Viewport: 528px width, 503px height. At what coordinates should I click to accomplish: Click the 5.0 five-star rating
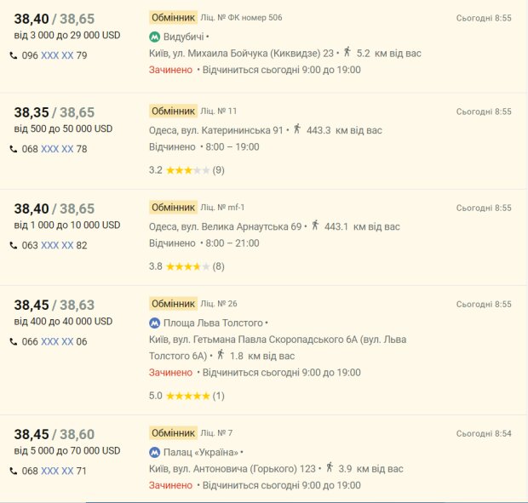[x=187, y=396]
